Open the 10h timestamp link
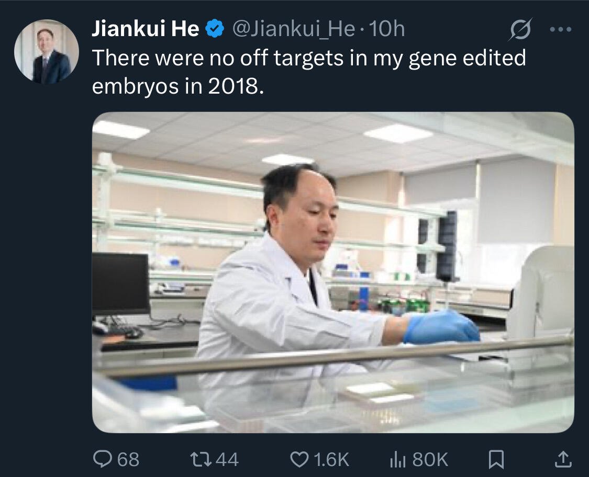Screen dimensions: 589x477 tap(387, 29)
